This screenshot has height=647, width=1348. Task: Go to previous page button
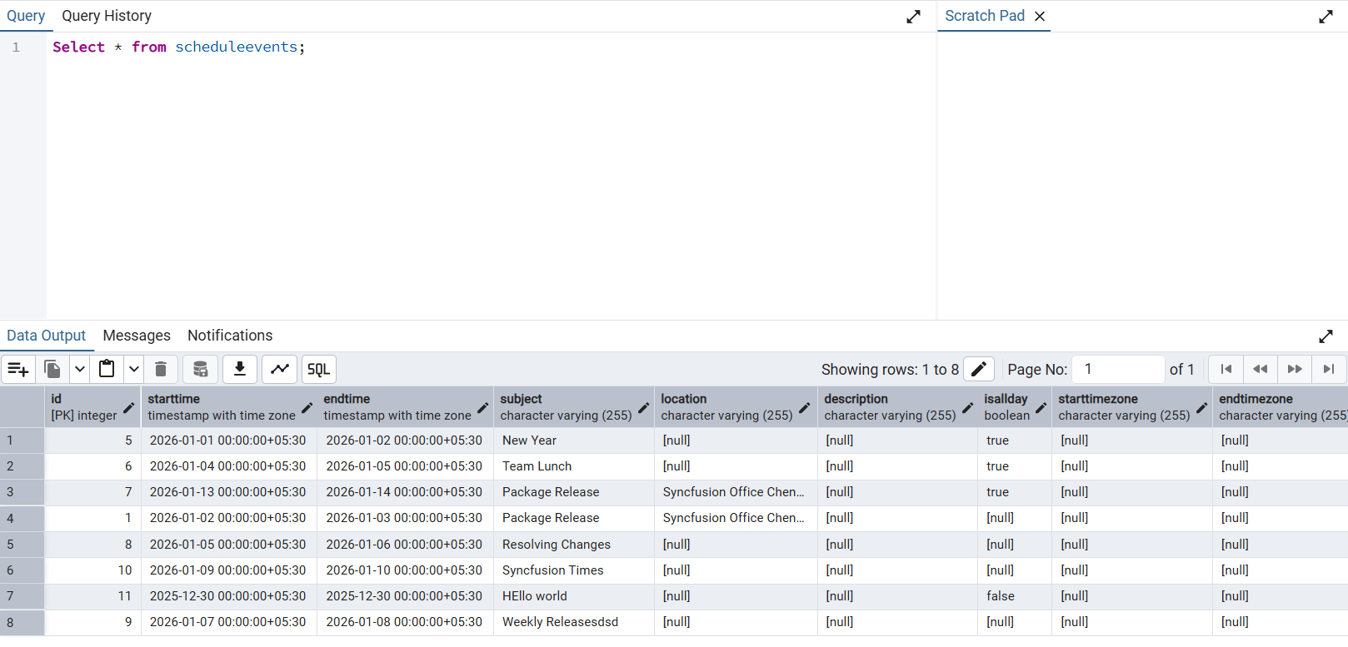coord(1261,369)
